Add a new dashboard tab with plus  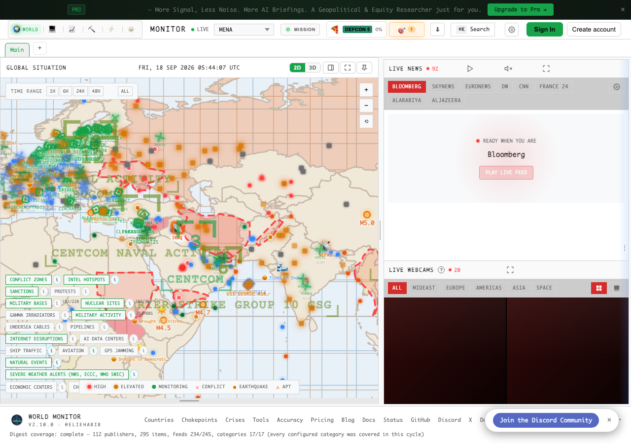coord(40,48)
